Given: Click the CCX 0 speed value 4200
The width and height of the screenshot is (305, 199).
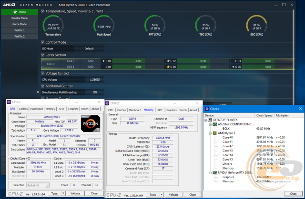Looking at the screenshot, I should click(91, 61).
